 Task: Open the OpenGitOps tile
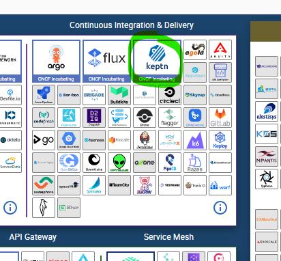pos(69,163)
